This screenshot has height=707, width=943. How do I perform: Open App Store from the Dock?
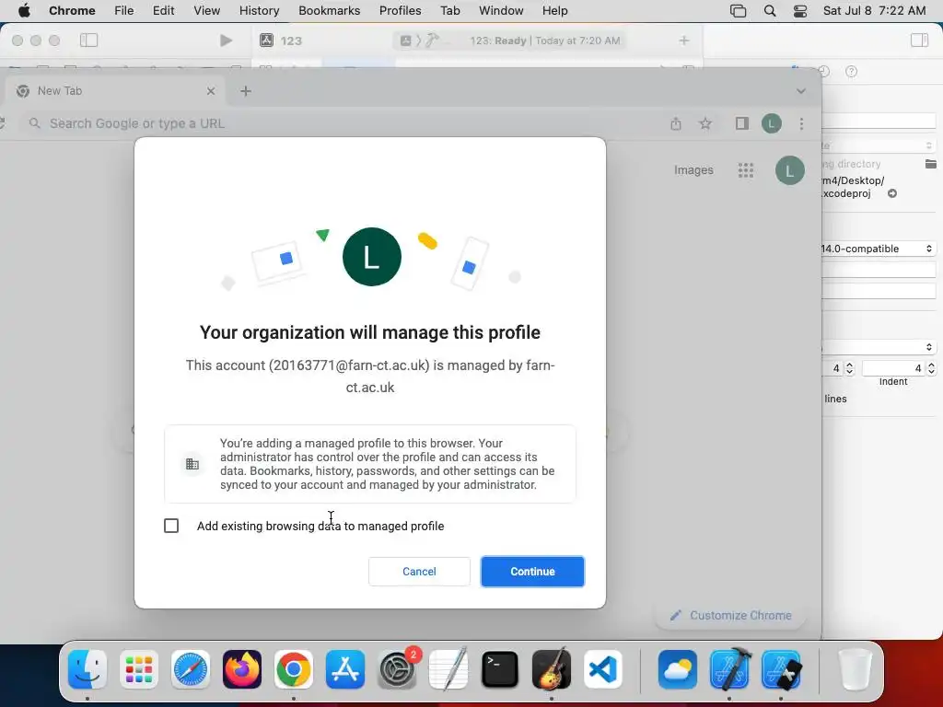pos(345,669)
